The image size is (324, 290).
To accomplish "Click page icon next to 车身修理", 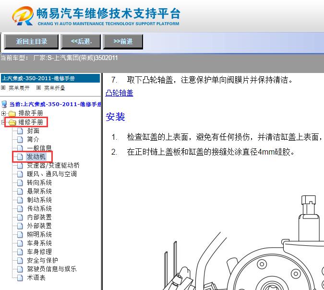I will (x=20, y=252).
